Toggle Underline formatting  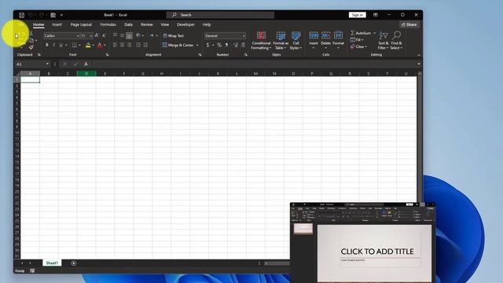click(61, 46)
